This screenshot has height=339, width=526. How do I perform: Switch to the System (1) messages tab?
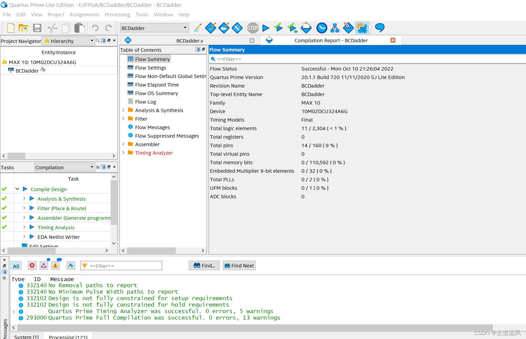click(x=27, y=337)
